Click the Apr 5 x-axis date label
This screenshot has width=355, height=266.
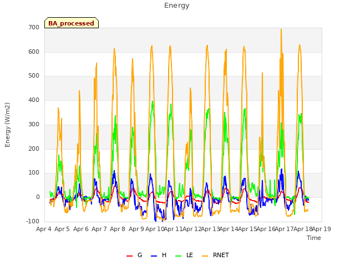62,229
